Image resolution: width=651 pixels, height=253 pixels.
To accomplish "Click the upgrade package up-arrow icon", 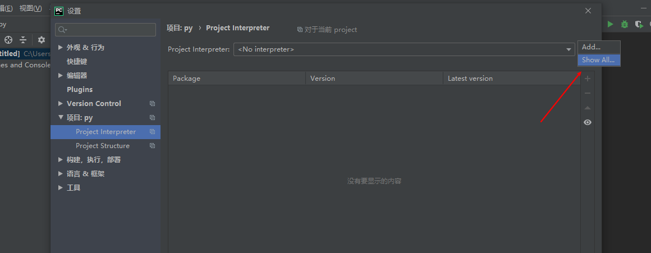I will pyautogui.click(x=588, y=108).
